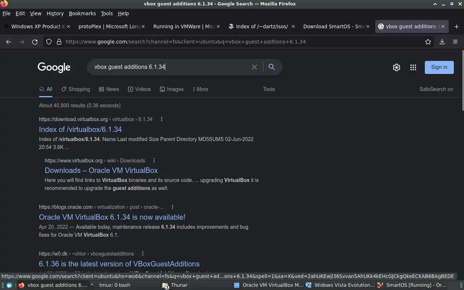This screenshot has height=290, width=464.
Task: Open 6.1.36 latest VBoxGuestAdditions result
Action: (x=119, y=264)
